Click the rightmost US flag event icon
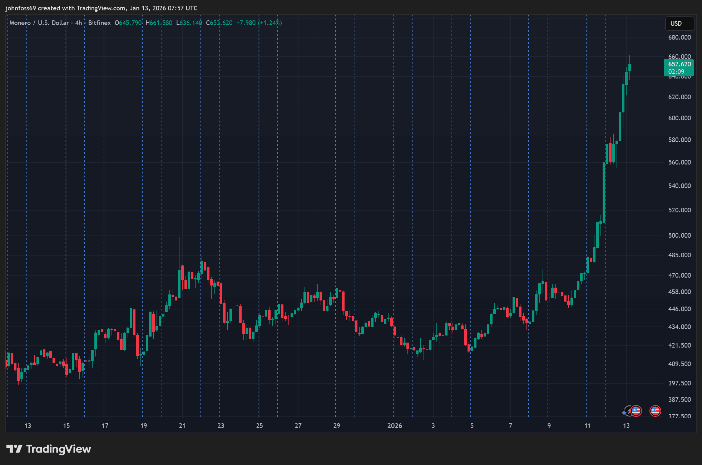The height and width of the screenshot is (465, 702). [655, 411]
